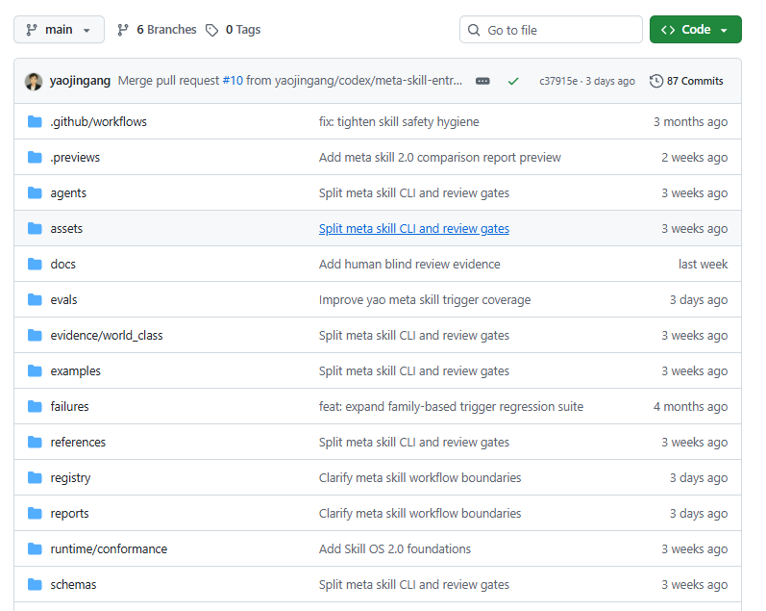Open the reports folder

coord(70,514)
